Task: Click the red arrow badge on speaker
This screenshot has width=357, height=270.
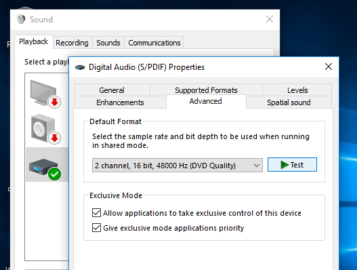Action: [54, 138]
